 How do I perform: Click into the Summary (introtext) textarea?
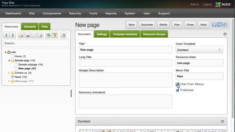pos(126,101)
